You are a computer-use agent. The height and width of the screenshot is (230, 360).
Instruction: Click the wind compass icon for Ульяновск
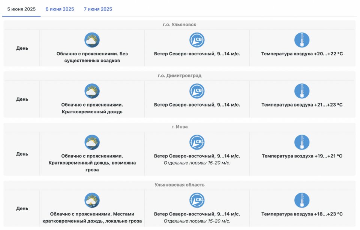[x=197, y=40]
